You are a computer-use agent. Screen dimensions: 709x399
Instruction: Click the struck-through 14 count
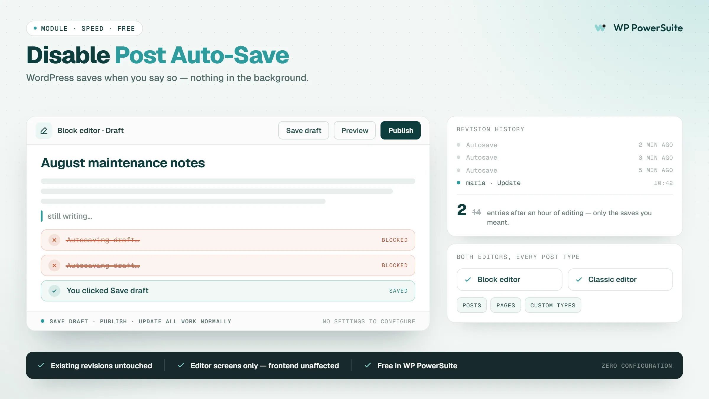tap(477, 212)
